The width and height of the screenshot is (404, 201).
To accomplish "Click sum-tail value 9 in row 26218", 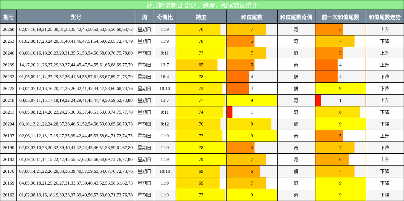I will (x=252, y=100).
